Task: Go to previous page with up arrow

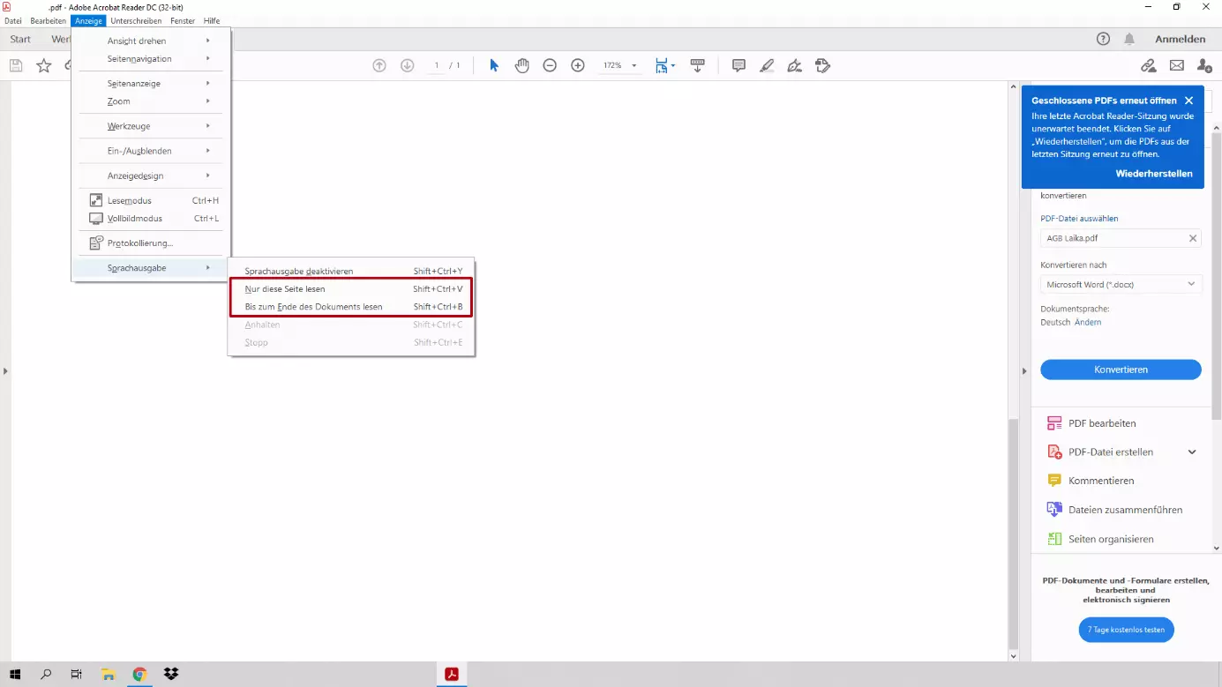Action: pos(379,65)
